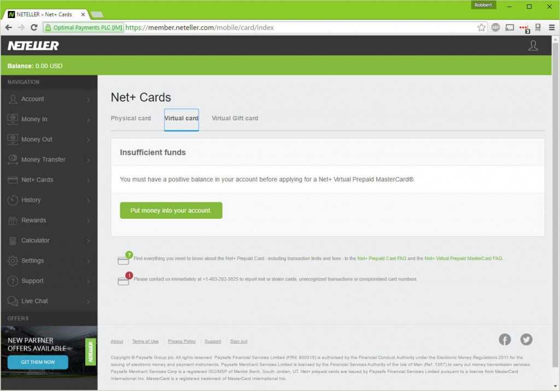Image resolution: width=560 pixels, height=391 pixels.
Task: Click the Settings gear icon in sidebar
Action: coord(12,261)
